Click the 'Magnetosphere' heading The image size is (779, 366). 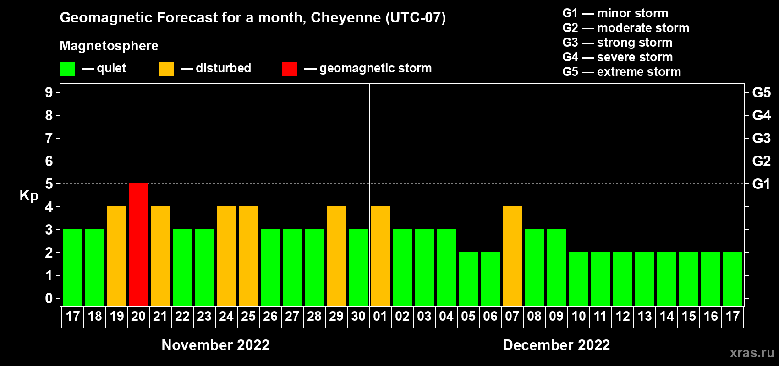pos(109,46)
